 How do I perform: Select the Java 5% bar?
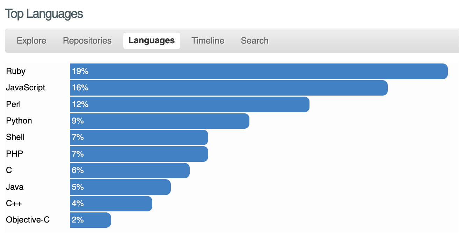120,187
